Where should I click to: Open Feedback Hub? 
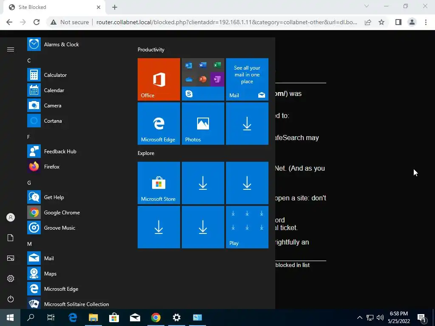coord(75,152)
